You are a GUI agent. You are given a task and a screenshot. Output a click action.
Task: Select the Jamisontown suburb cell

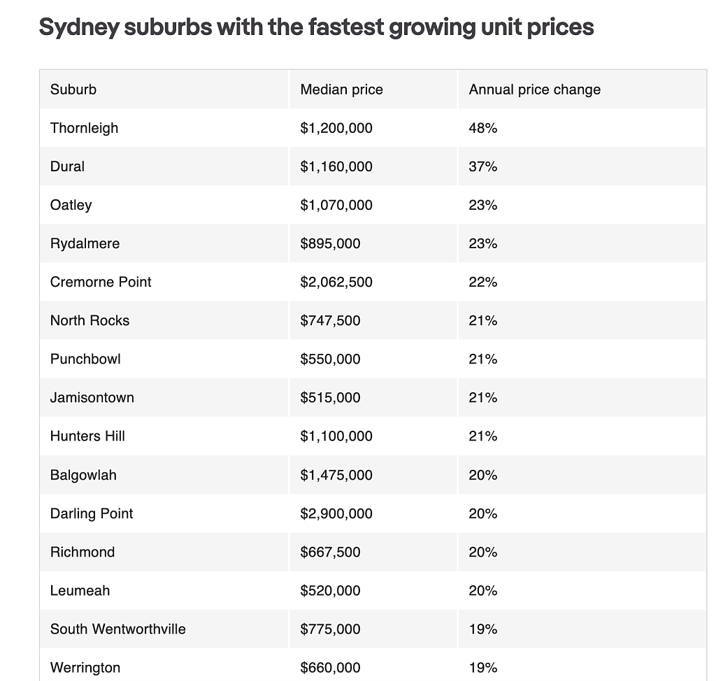(92, 397)
